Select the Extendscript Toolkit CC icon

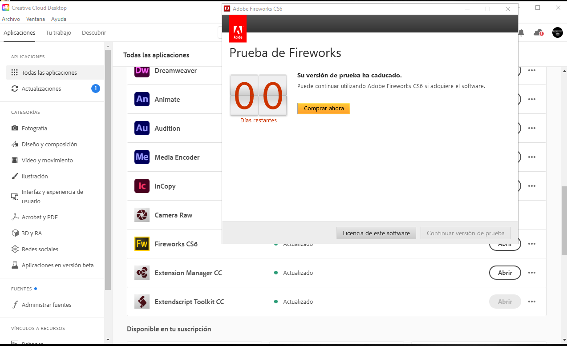tap(142, 302)
